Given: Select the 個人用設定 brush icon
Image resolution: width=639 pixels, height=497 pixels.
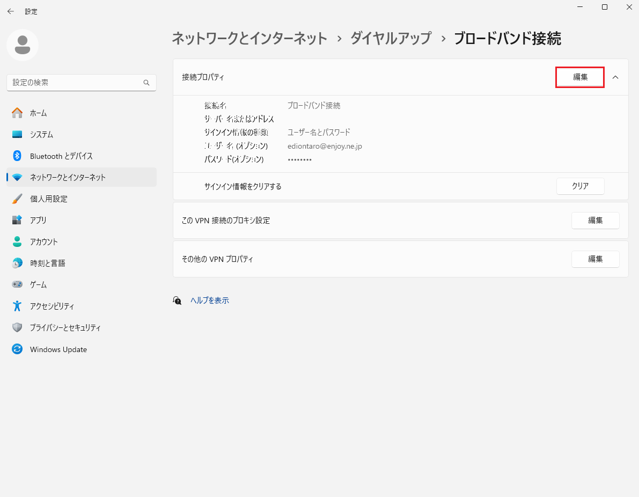Looking at the screenshot, I should pos(17,199).
